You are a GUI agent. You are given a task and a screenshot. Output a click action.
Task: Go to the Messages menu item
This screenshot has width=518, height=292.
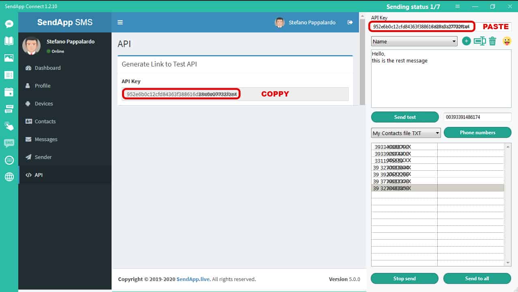pyautogui.click(x=46, y=139)
